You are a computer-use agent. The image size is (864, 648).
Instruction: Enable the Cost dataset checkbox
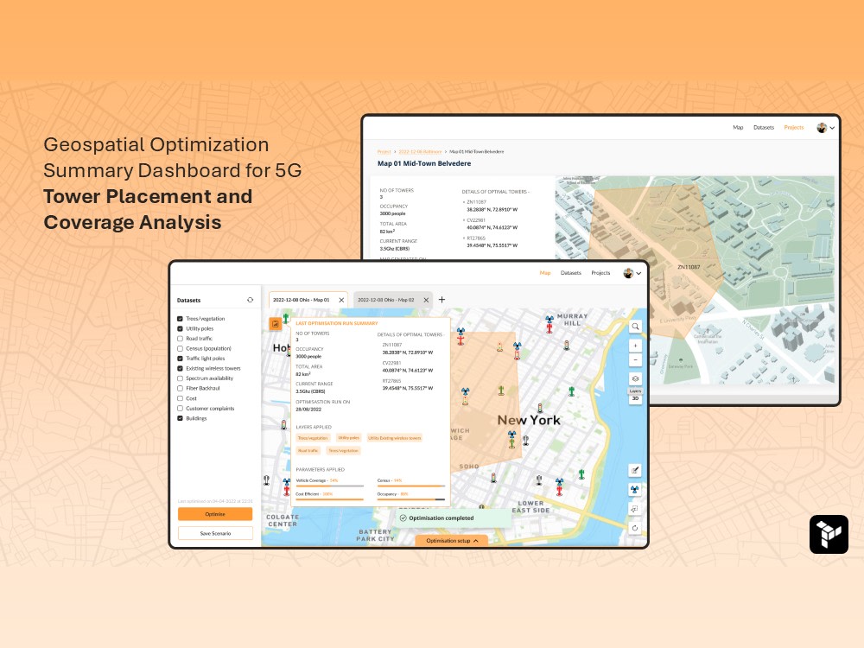[x=181, y=397]
